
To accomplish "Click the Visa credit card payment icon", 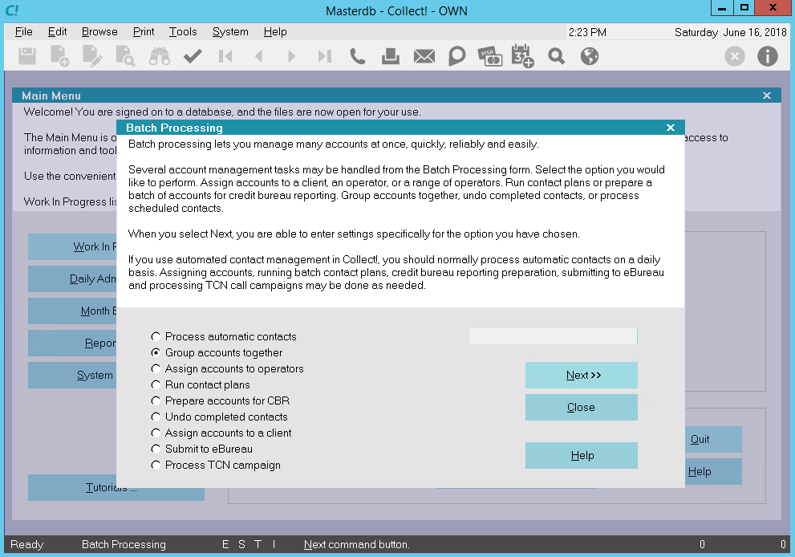I will coord(490,56).
